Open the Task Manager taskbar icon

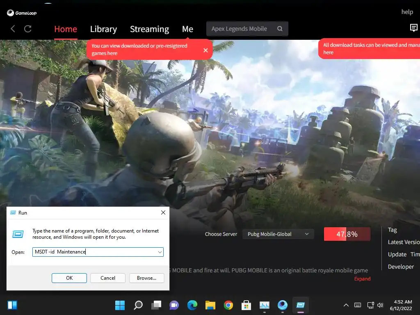pos(265,305)
